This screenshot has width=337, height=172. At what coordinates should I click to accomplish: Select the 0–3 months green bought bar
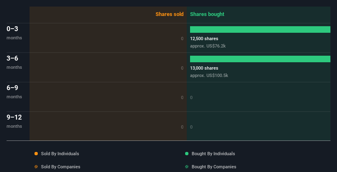pyautogui.click(x=260, y=29)
